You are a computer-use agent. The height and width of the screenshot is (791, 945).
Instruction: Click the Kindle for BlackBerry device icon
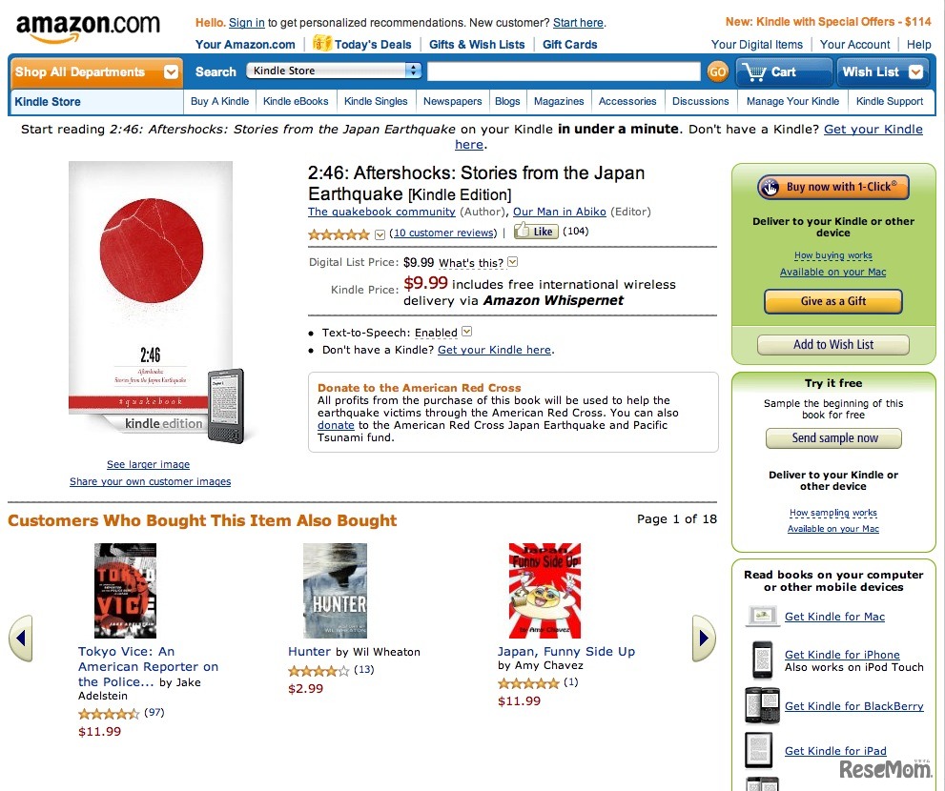[x=762, y=706]
